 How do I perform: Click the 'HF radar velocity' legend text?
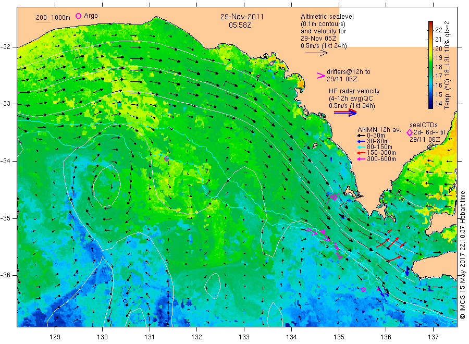(x=354, y=91)
